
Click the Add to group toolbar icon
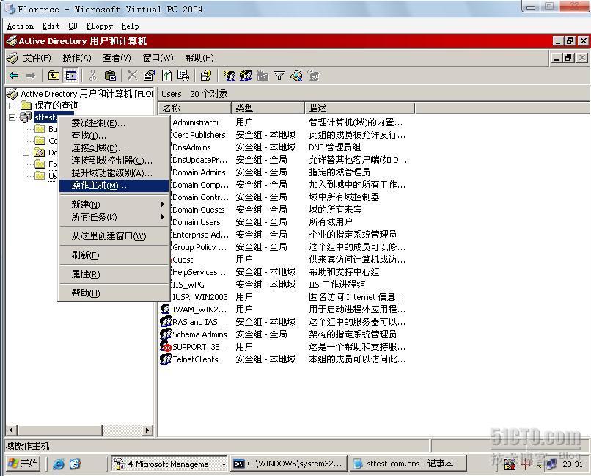[x=313, y=76]
